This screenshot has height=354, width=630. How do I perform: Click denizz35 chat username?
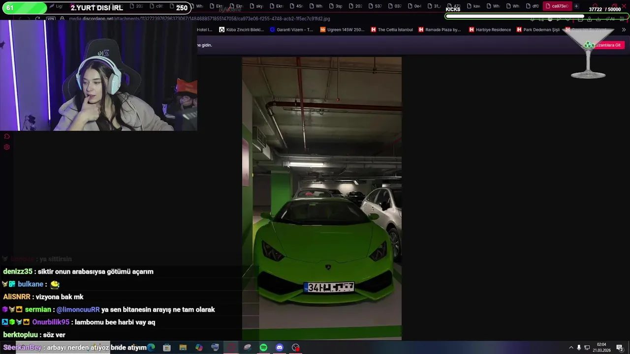[18, 271]
